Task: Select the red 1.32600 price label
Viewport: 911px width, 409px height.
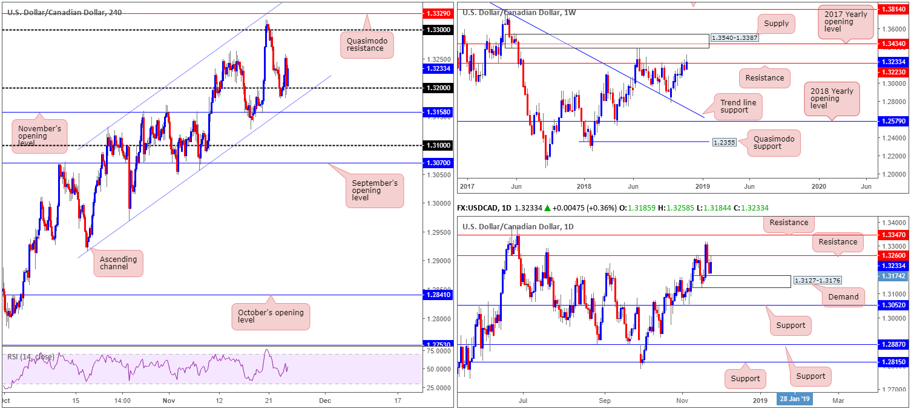Action: [x=892, y=255]
